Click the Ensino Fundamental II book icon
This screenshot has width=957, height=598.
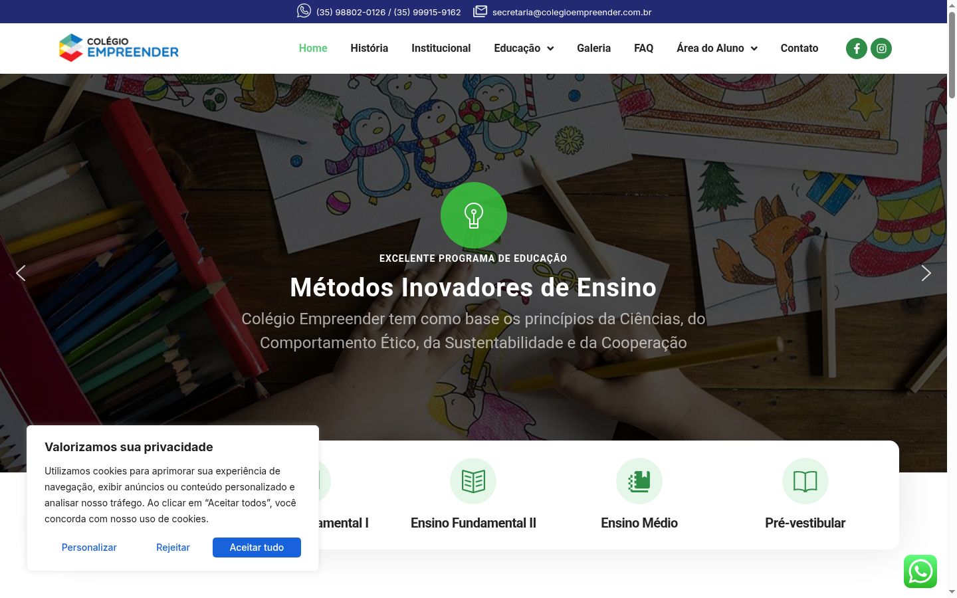point(473,481)
